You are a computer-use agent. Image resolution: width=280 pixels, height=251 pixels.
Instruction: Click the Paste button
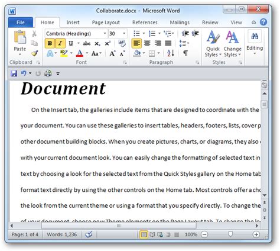pyautogui.click(x=20, y=43)
